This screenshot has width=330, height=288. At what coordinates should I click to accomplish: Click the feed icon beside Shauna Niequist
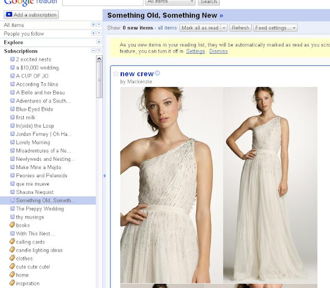[x=12, y=192]
